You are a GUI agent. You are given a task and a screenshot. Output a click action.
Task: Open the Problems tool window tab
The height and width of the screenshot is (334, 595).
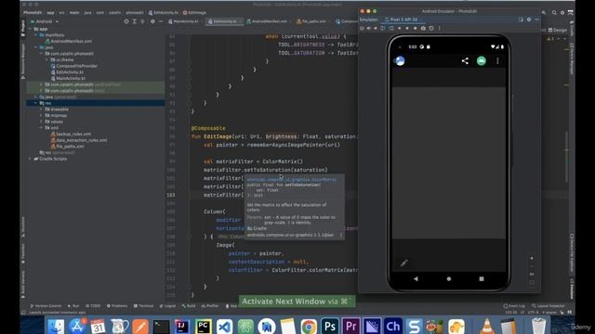117,306
